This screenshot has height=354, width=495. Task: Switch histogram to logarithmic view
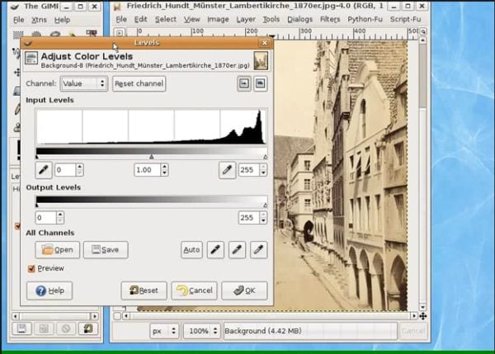point(261,83)
